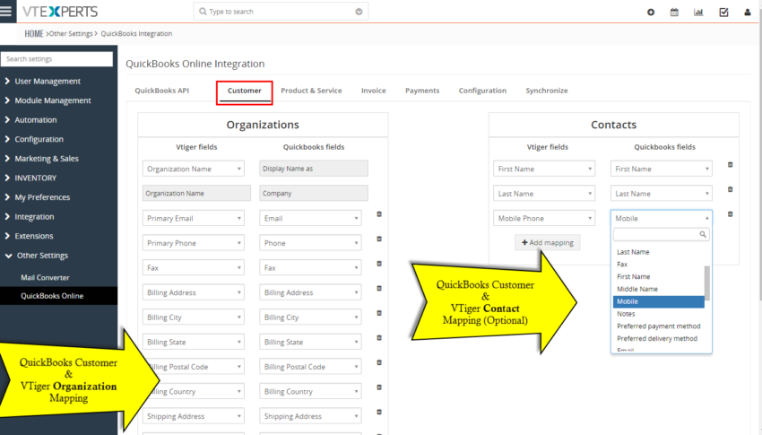Open Other Settings breadcrumb link
Viewport: 762px width, 435px height.
[x=71, y=33]
